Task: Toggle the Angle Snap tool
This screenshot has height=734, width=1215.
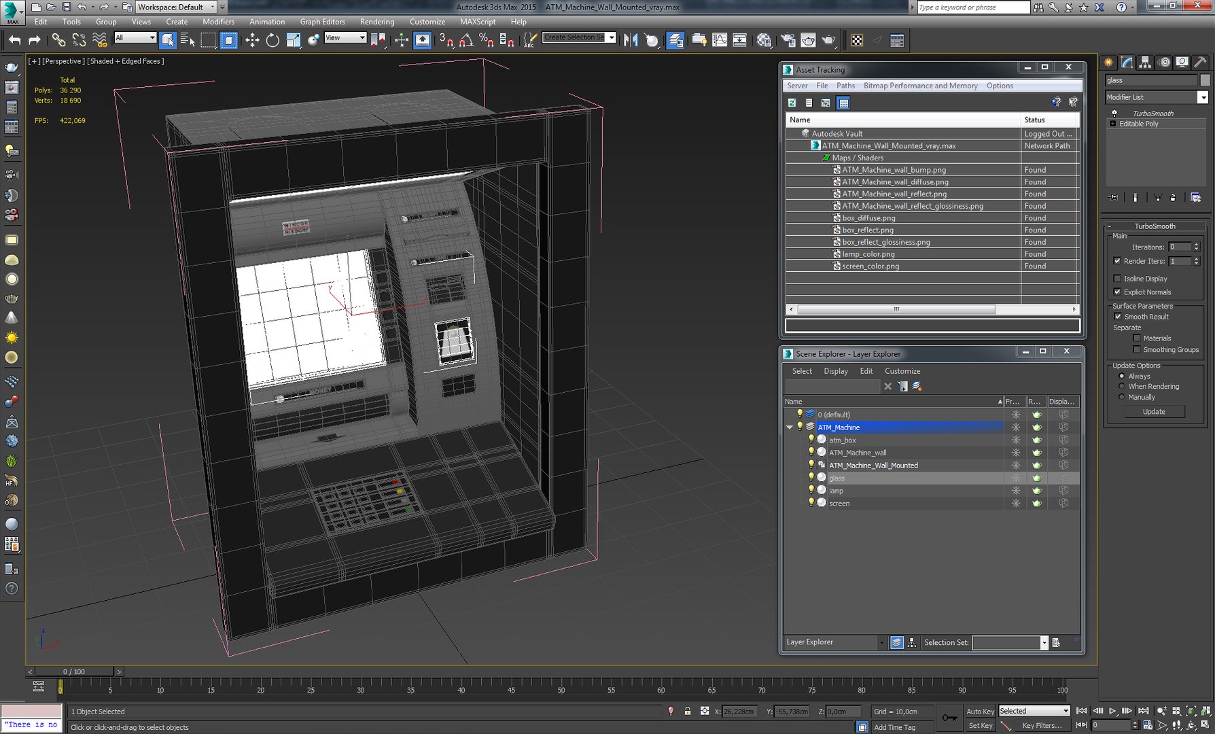Action: pyautogui.click(x=466, y=40)
